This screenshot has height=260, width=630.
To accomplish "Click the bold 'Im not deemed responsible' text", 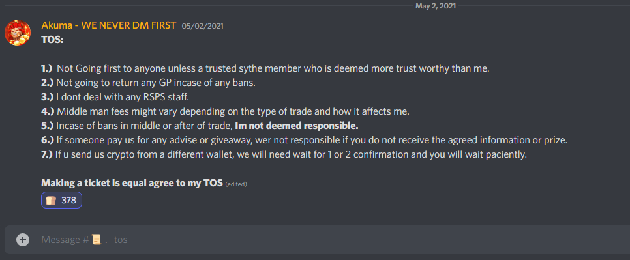I will coord(297,126).
